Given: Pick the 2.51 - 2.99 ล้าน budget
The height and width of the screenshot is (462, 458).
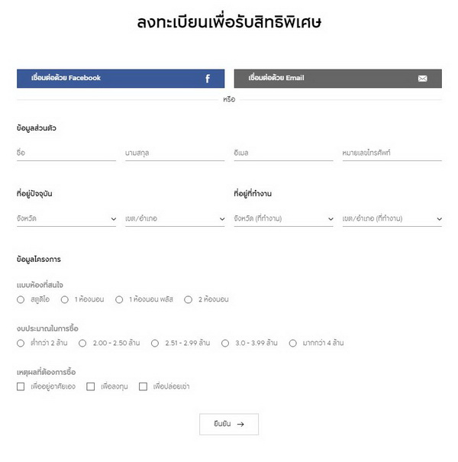Looking at the screenshot, I should [156, 344].
